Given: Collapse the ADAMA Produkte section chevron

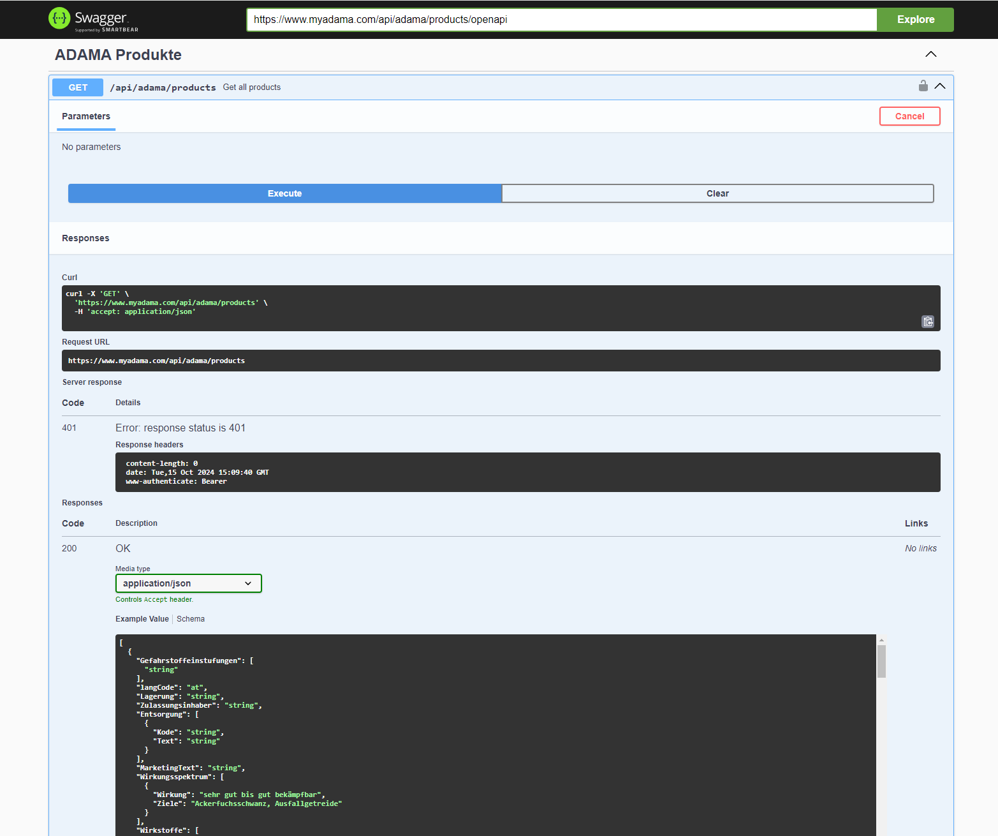Looking at the screenshot, I should pos(931,54).
